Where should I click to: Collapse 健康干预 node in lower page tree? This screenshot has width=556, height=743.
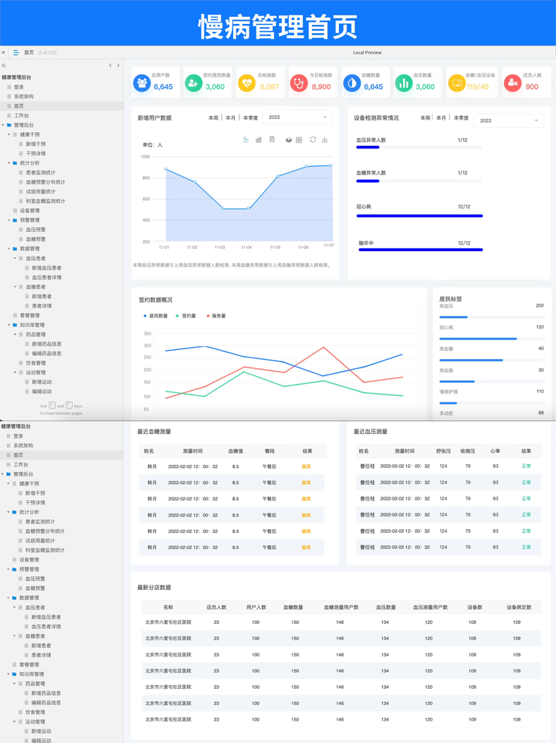pyautogui.click(x=8, y=483)
